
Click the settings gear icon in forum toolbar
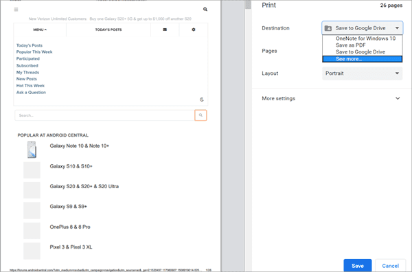click(194, 30)
